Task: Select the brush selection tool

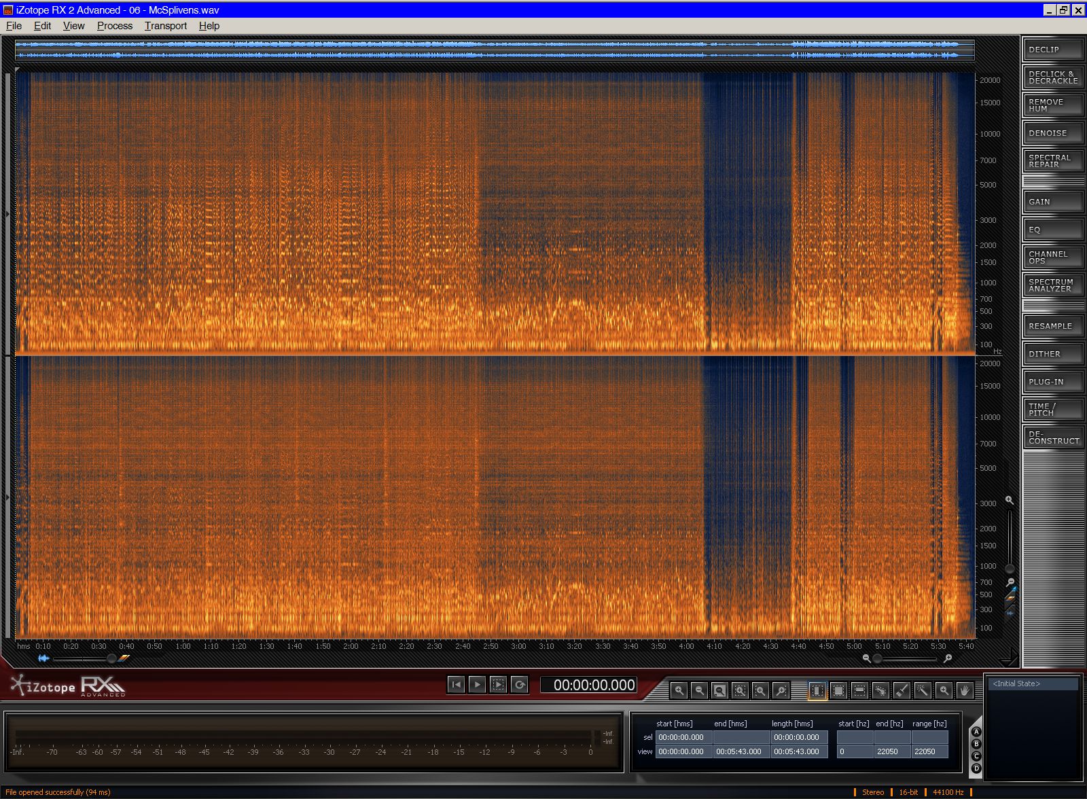Action: click(x=902, y=690)
